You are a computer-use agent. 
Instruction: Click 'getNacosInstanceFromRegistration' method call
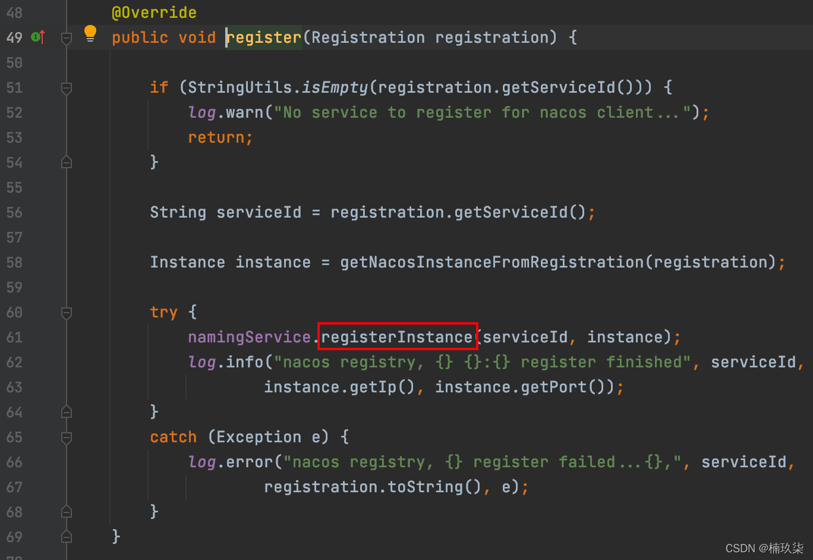click(492, 262)
